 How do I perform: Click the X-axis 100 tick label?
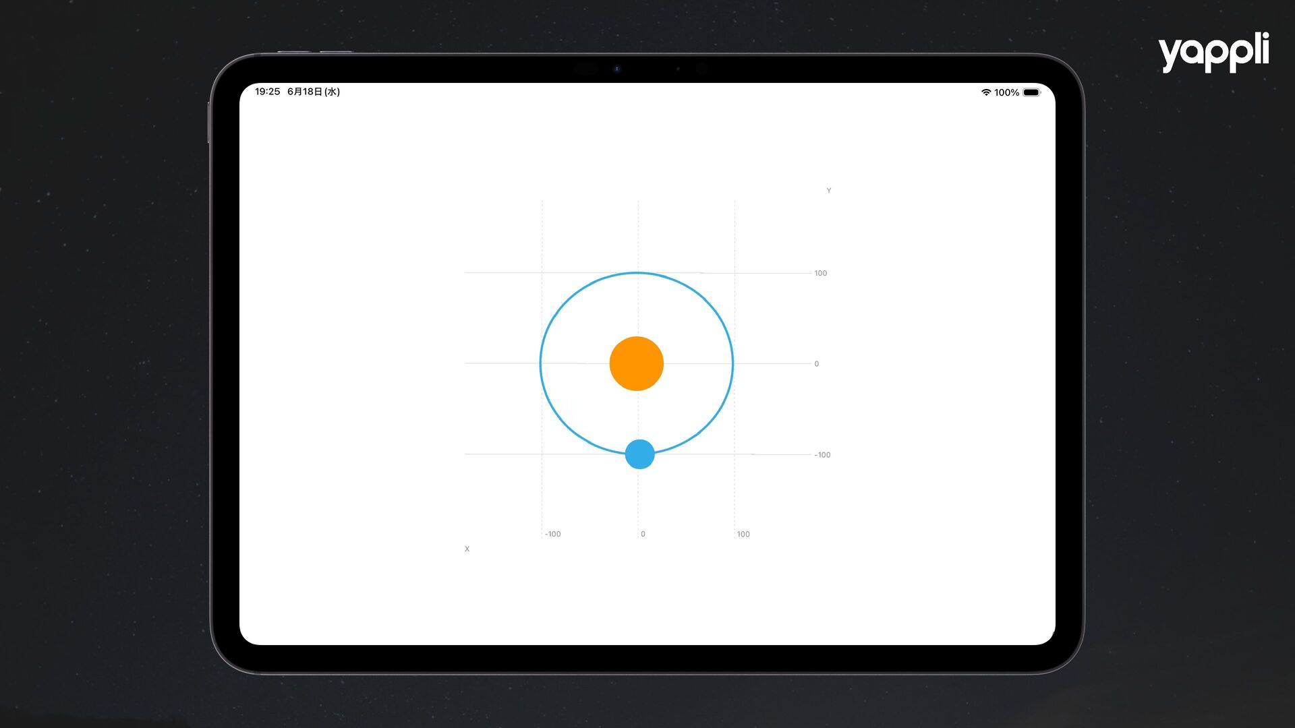(x=743, y=534)
